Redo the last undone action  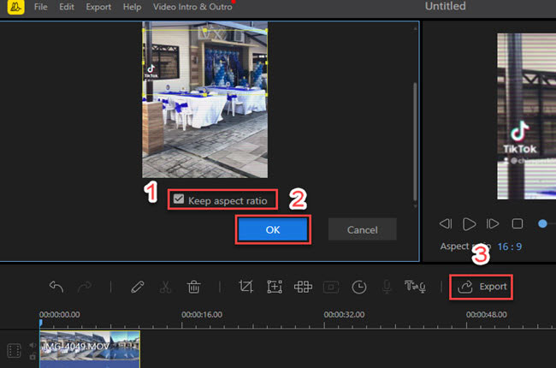(85, 287)
